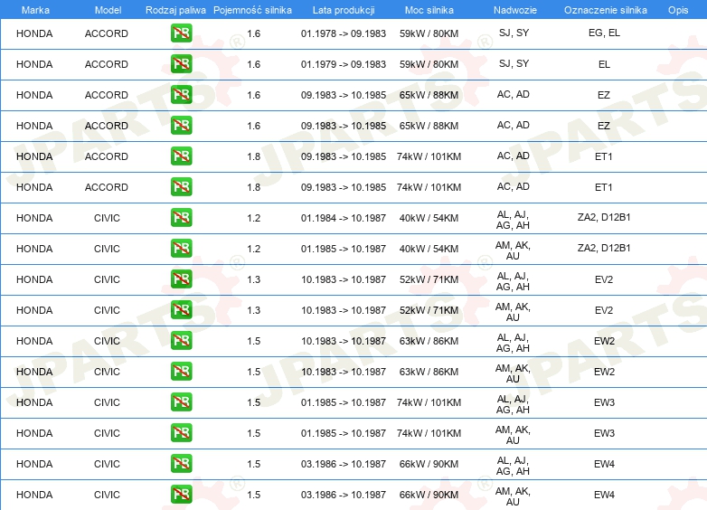
Task: Select 'SJ, SY' body cell in 01.1978 row
Action: (x=514, y=33)
